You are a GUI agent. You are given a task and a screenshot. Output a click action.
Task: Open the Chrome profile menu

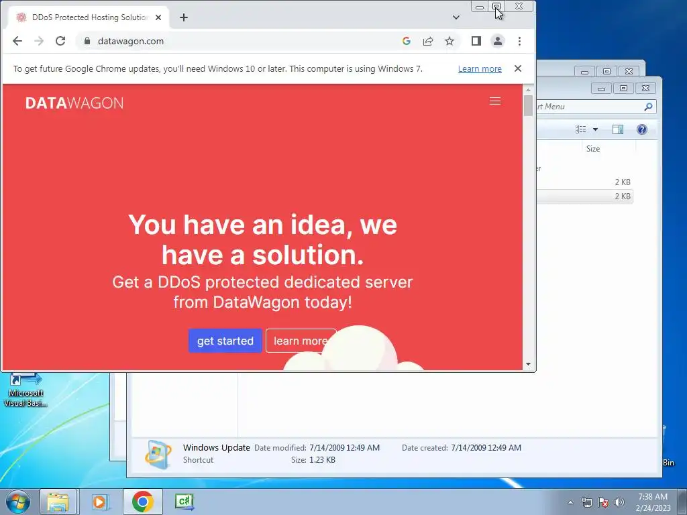(x=498, y=41)
